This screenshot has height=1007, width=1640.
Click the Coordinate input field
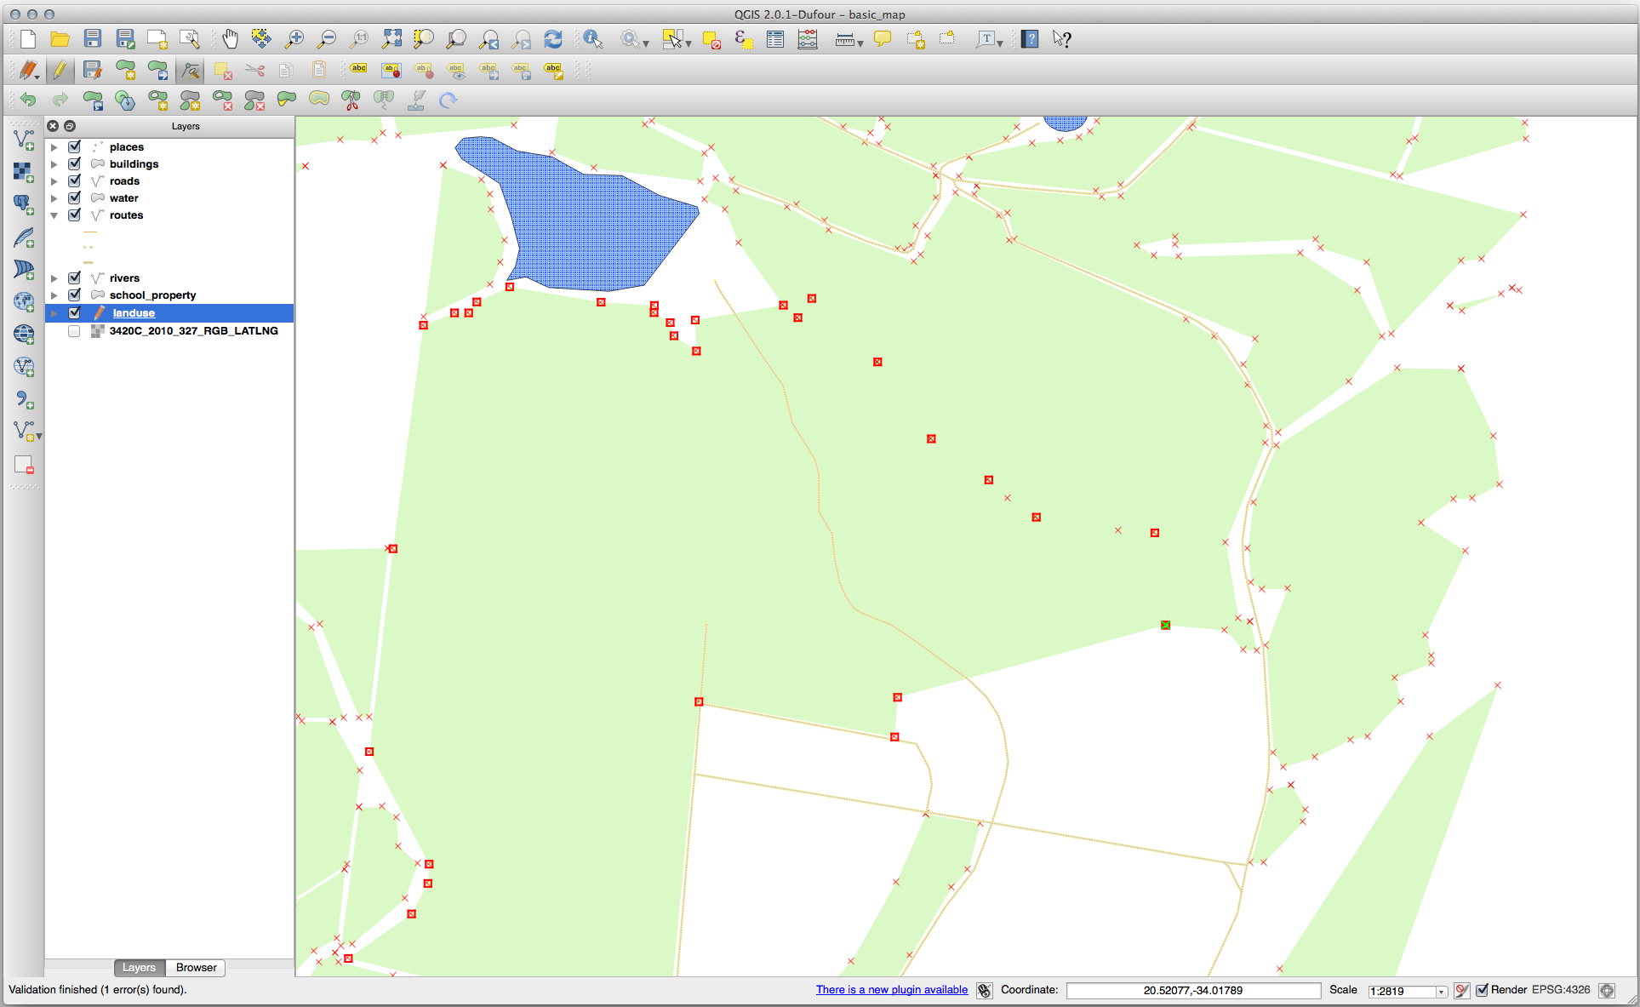pyautogui.click(x=1192, y=991)
